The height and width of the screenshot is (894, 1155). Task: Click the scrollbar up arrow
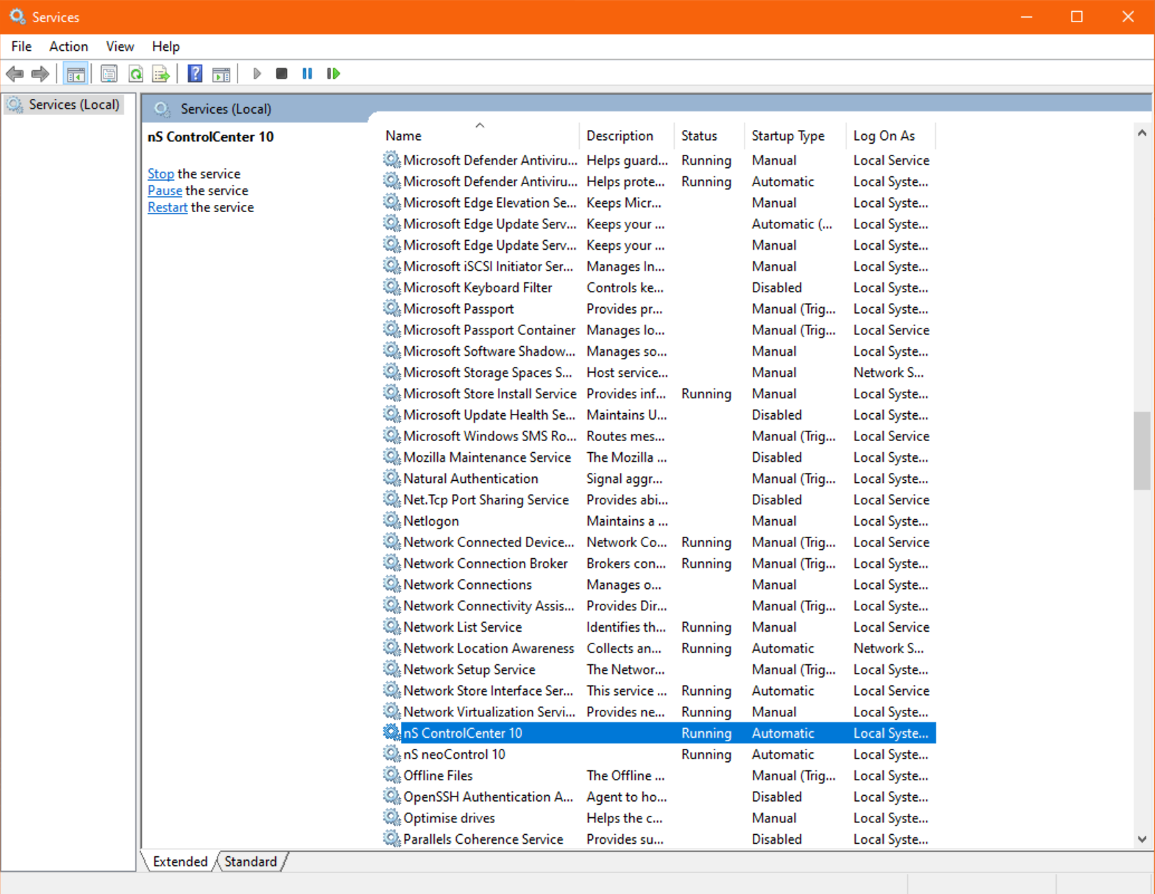click(1142, 133)
